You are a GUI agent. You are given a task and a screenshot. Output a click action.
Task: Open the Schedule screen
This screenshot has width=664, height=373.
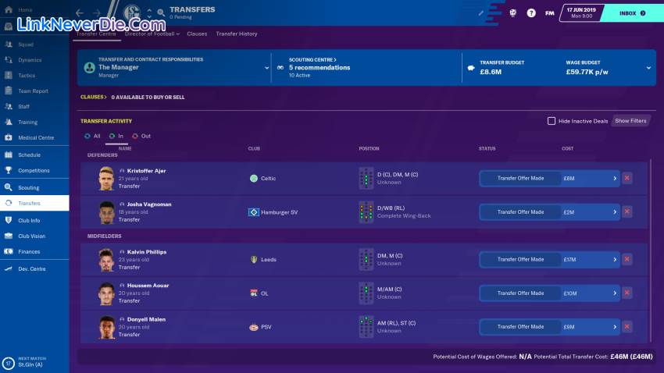[x=34, y=155]
